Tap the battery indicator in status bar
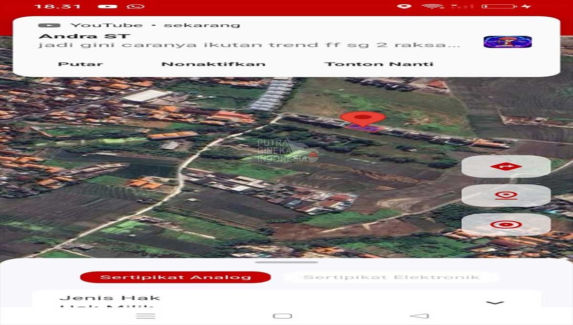The width and height of the screenshot is (573, 325). coord(499,6)
